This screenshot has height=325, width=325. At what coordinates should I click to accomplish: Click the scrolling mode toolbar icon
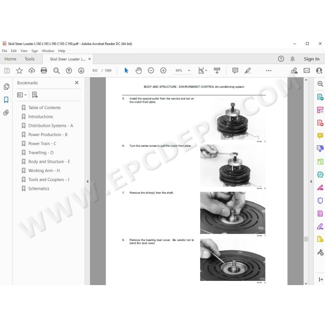[217, 71]
